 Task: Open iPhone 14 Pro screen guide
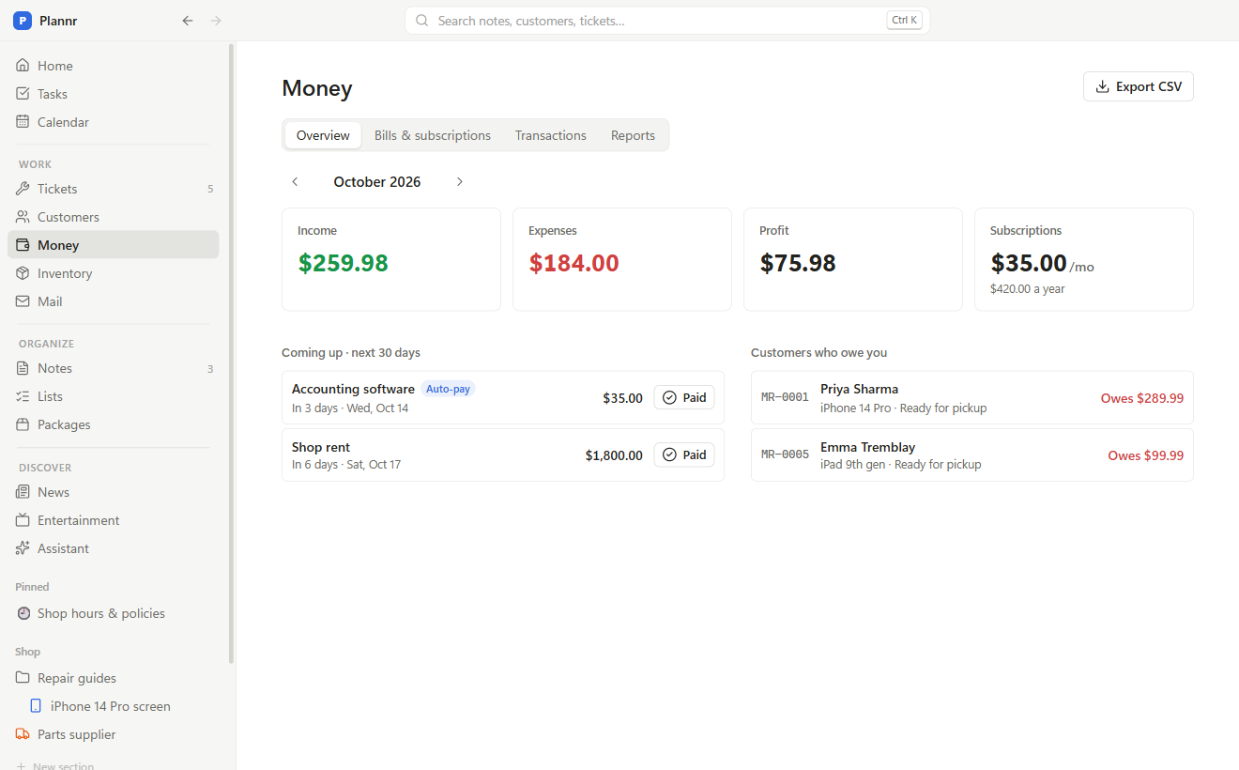pyautogui.click(x=113, y=706)
